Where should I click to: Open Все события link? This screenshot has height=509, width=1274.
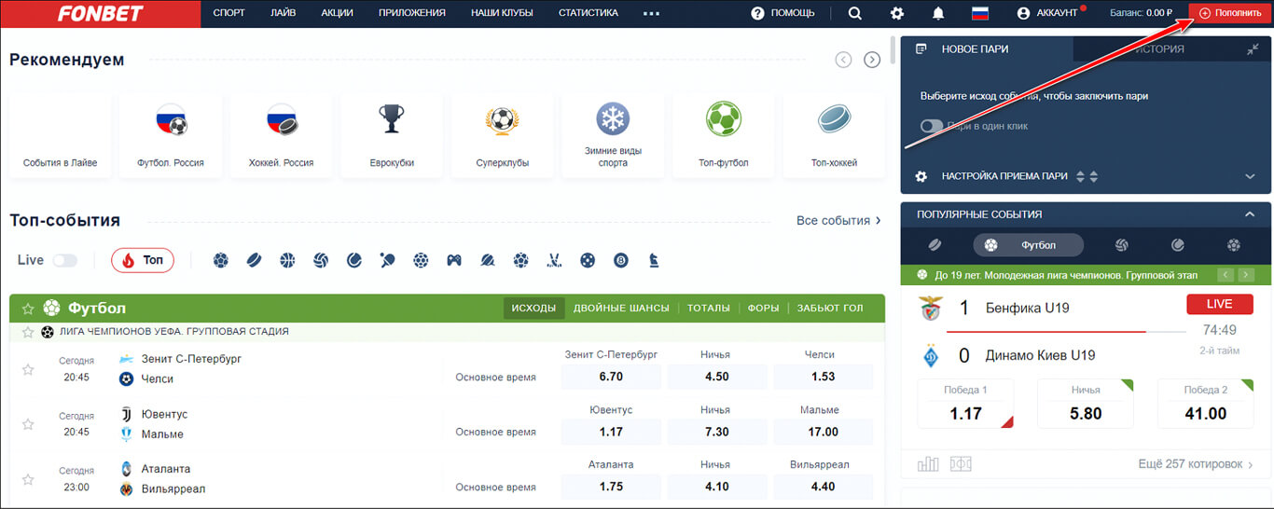click(839, 221)
